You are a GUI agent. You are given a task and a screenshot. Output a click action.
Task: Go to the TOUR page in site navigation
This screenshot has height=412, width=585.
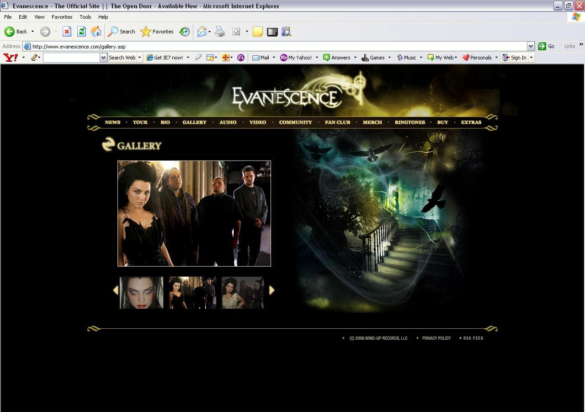140,123
